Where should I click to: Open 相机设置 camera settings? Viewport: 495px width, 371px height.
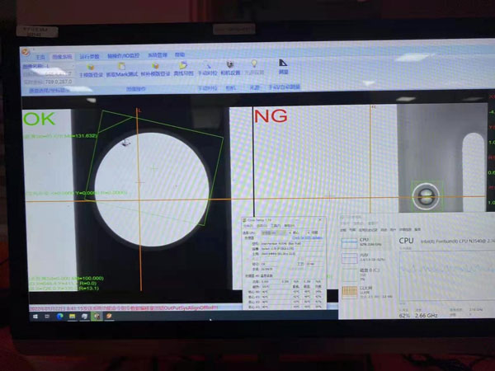click(x=230, y=66)
